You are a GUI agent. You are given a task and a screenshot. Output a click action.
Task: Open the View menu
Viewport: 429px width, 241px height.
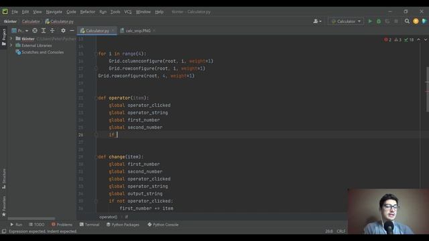point(38,12)
